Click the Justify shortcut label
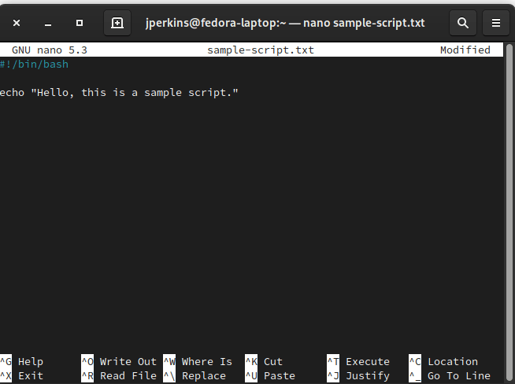Screen dimensions: 515x384 coord(367,376)
